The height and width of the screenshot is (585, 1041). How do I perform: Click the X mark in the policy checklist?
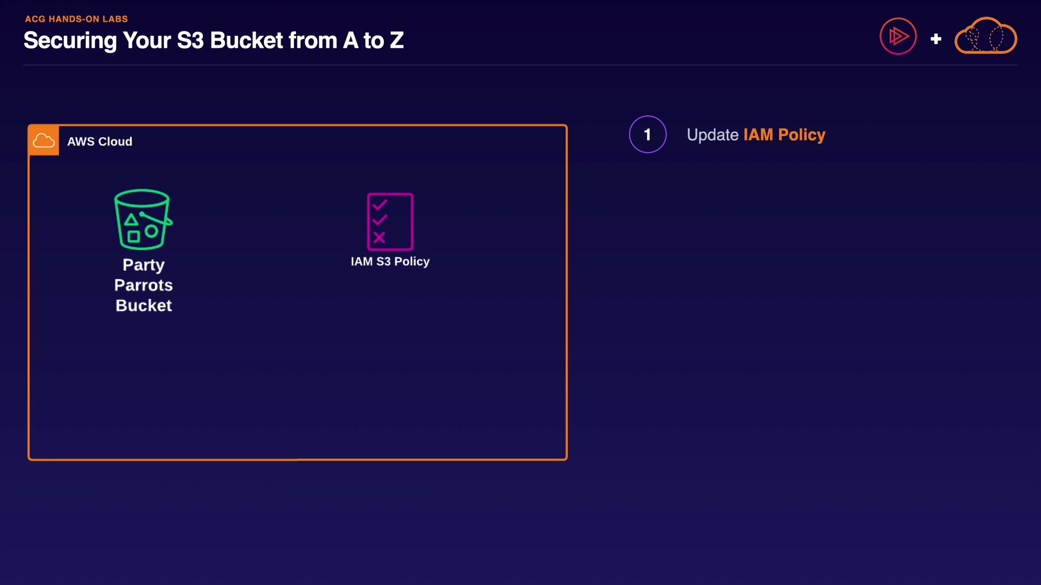click(x=380, y=237)
